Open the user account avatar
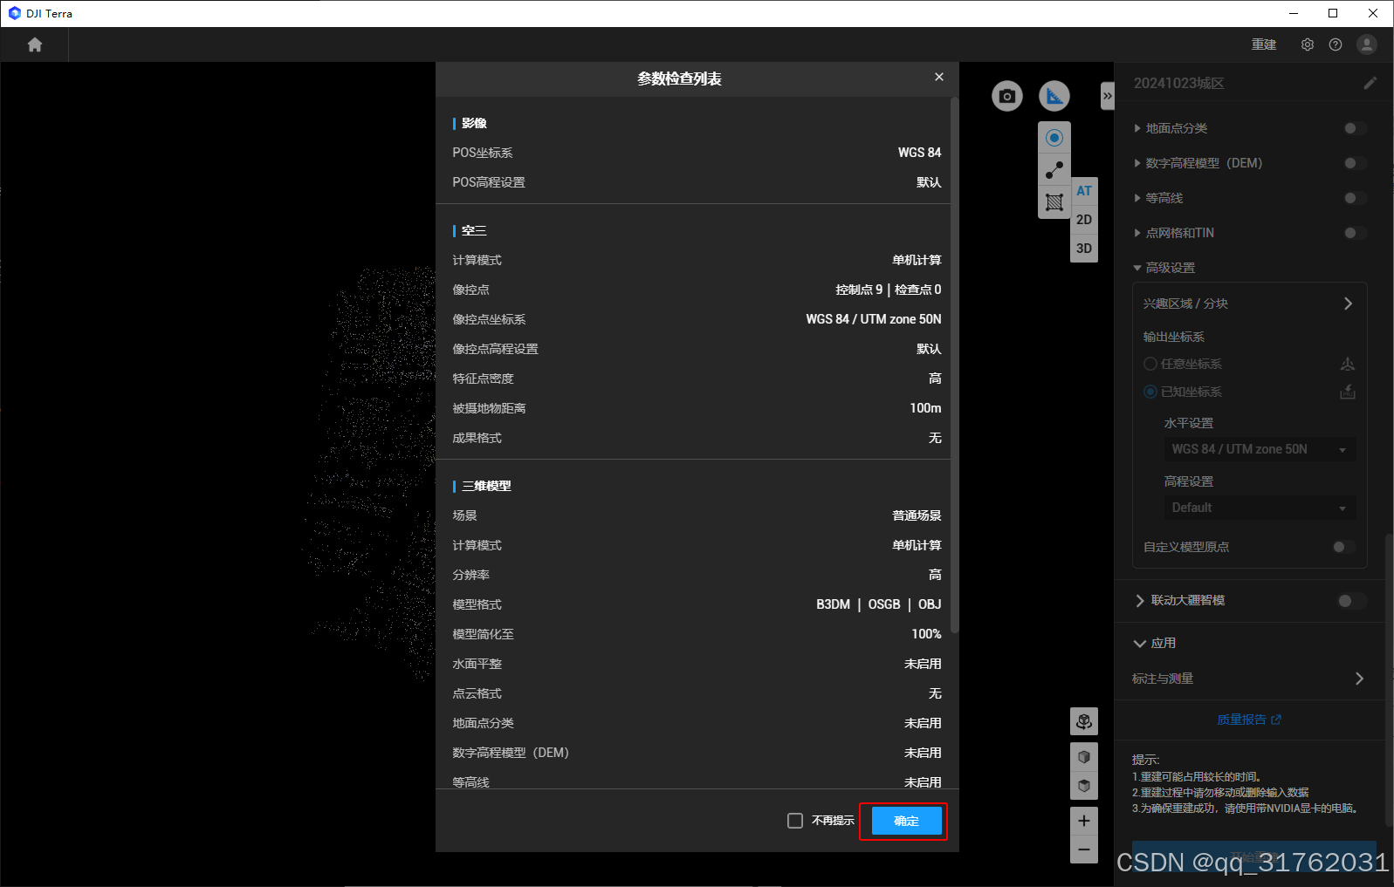Viewport: 1394px width, 887px height. pos(1367,44)
